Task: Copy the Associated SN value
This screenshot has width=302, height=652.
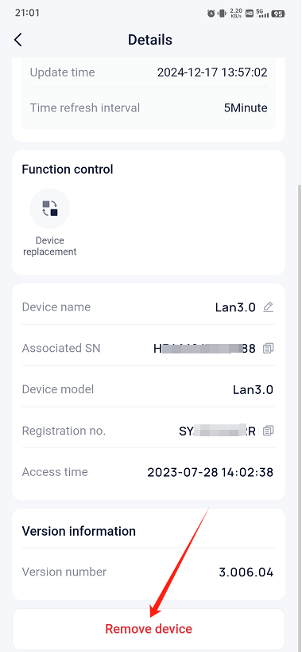Action: [x=269, y=348]
